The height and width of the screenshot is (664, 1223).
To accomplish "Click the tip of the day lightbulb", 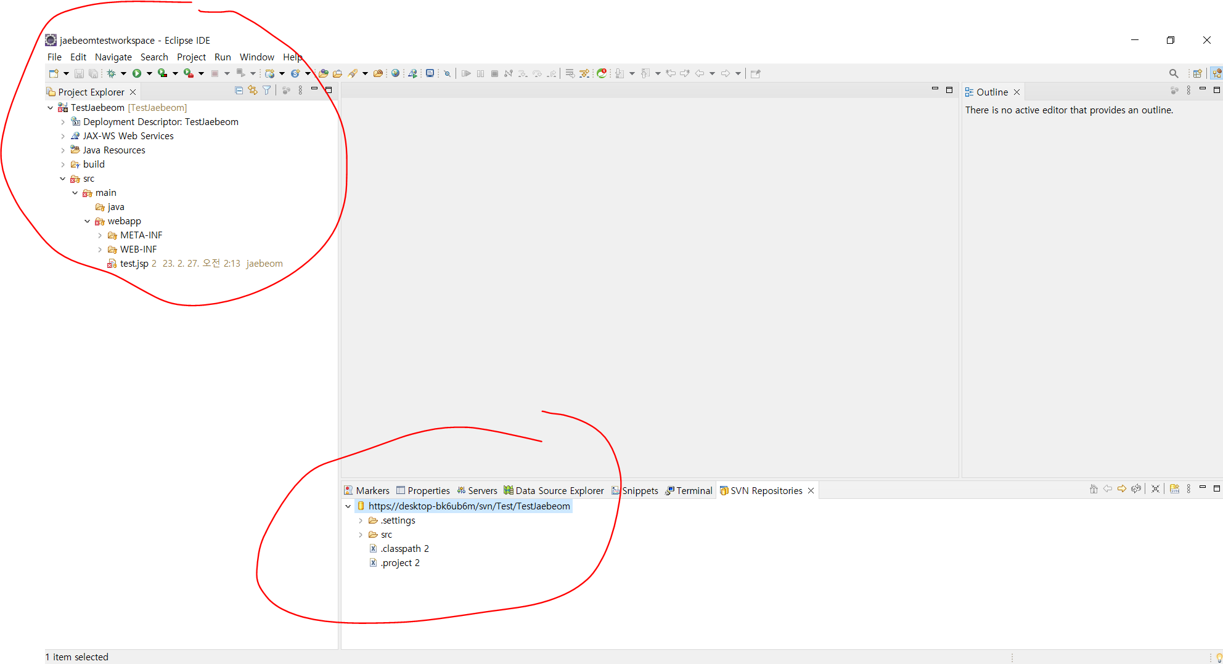I will [1219, 657].
